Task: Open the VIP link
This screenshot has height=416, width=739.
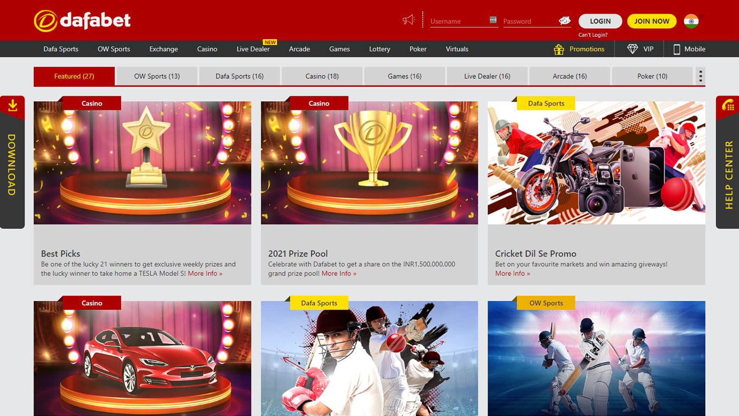Action: pyautogui.click(x=648, y=49)
